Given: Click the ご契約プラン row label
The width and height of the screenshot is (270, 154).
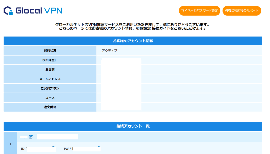Looking at the screenshot, I should [x=50, y=88].
